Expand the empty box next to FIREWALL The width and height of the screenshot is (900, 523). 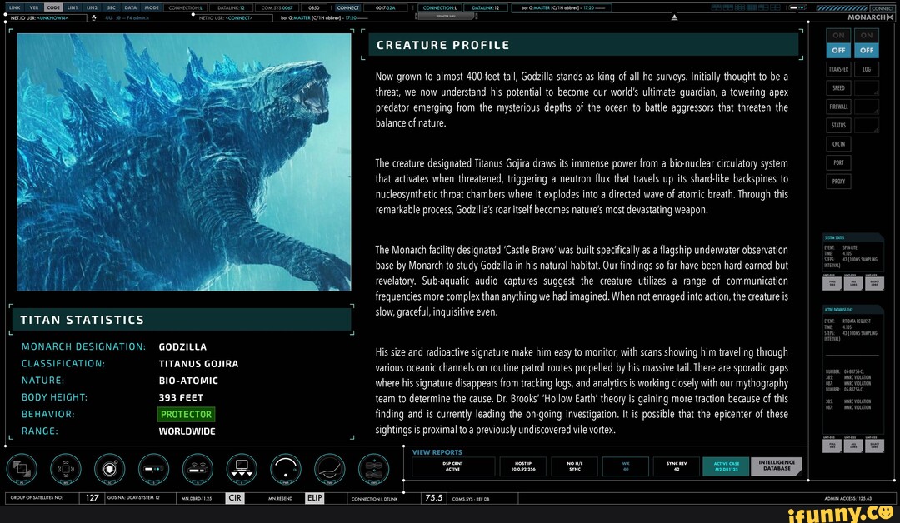tap(867, 107)
